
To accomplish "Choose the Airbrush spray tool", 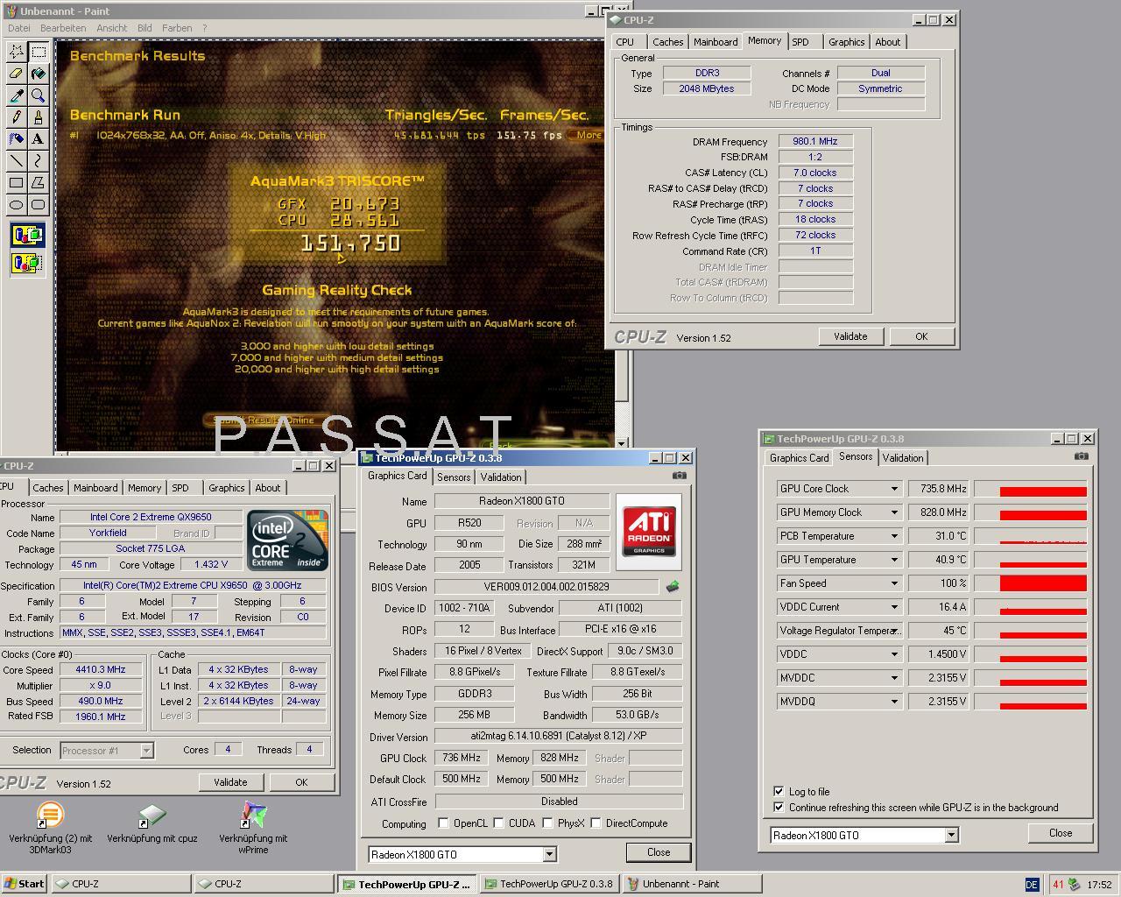I will (17, 139).
